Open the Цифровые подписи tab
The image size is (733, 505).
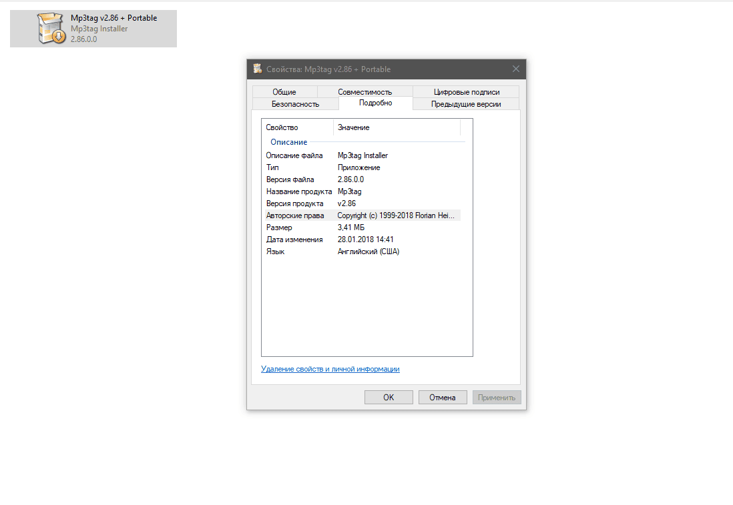click(466, 92)
